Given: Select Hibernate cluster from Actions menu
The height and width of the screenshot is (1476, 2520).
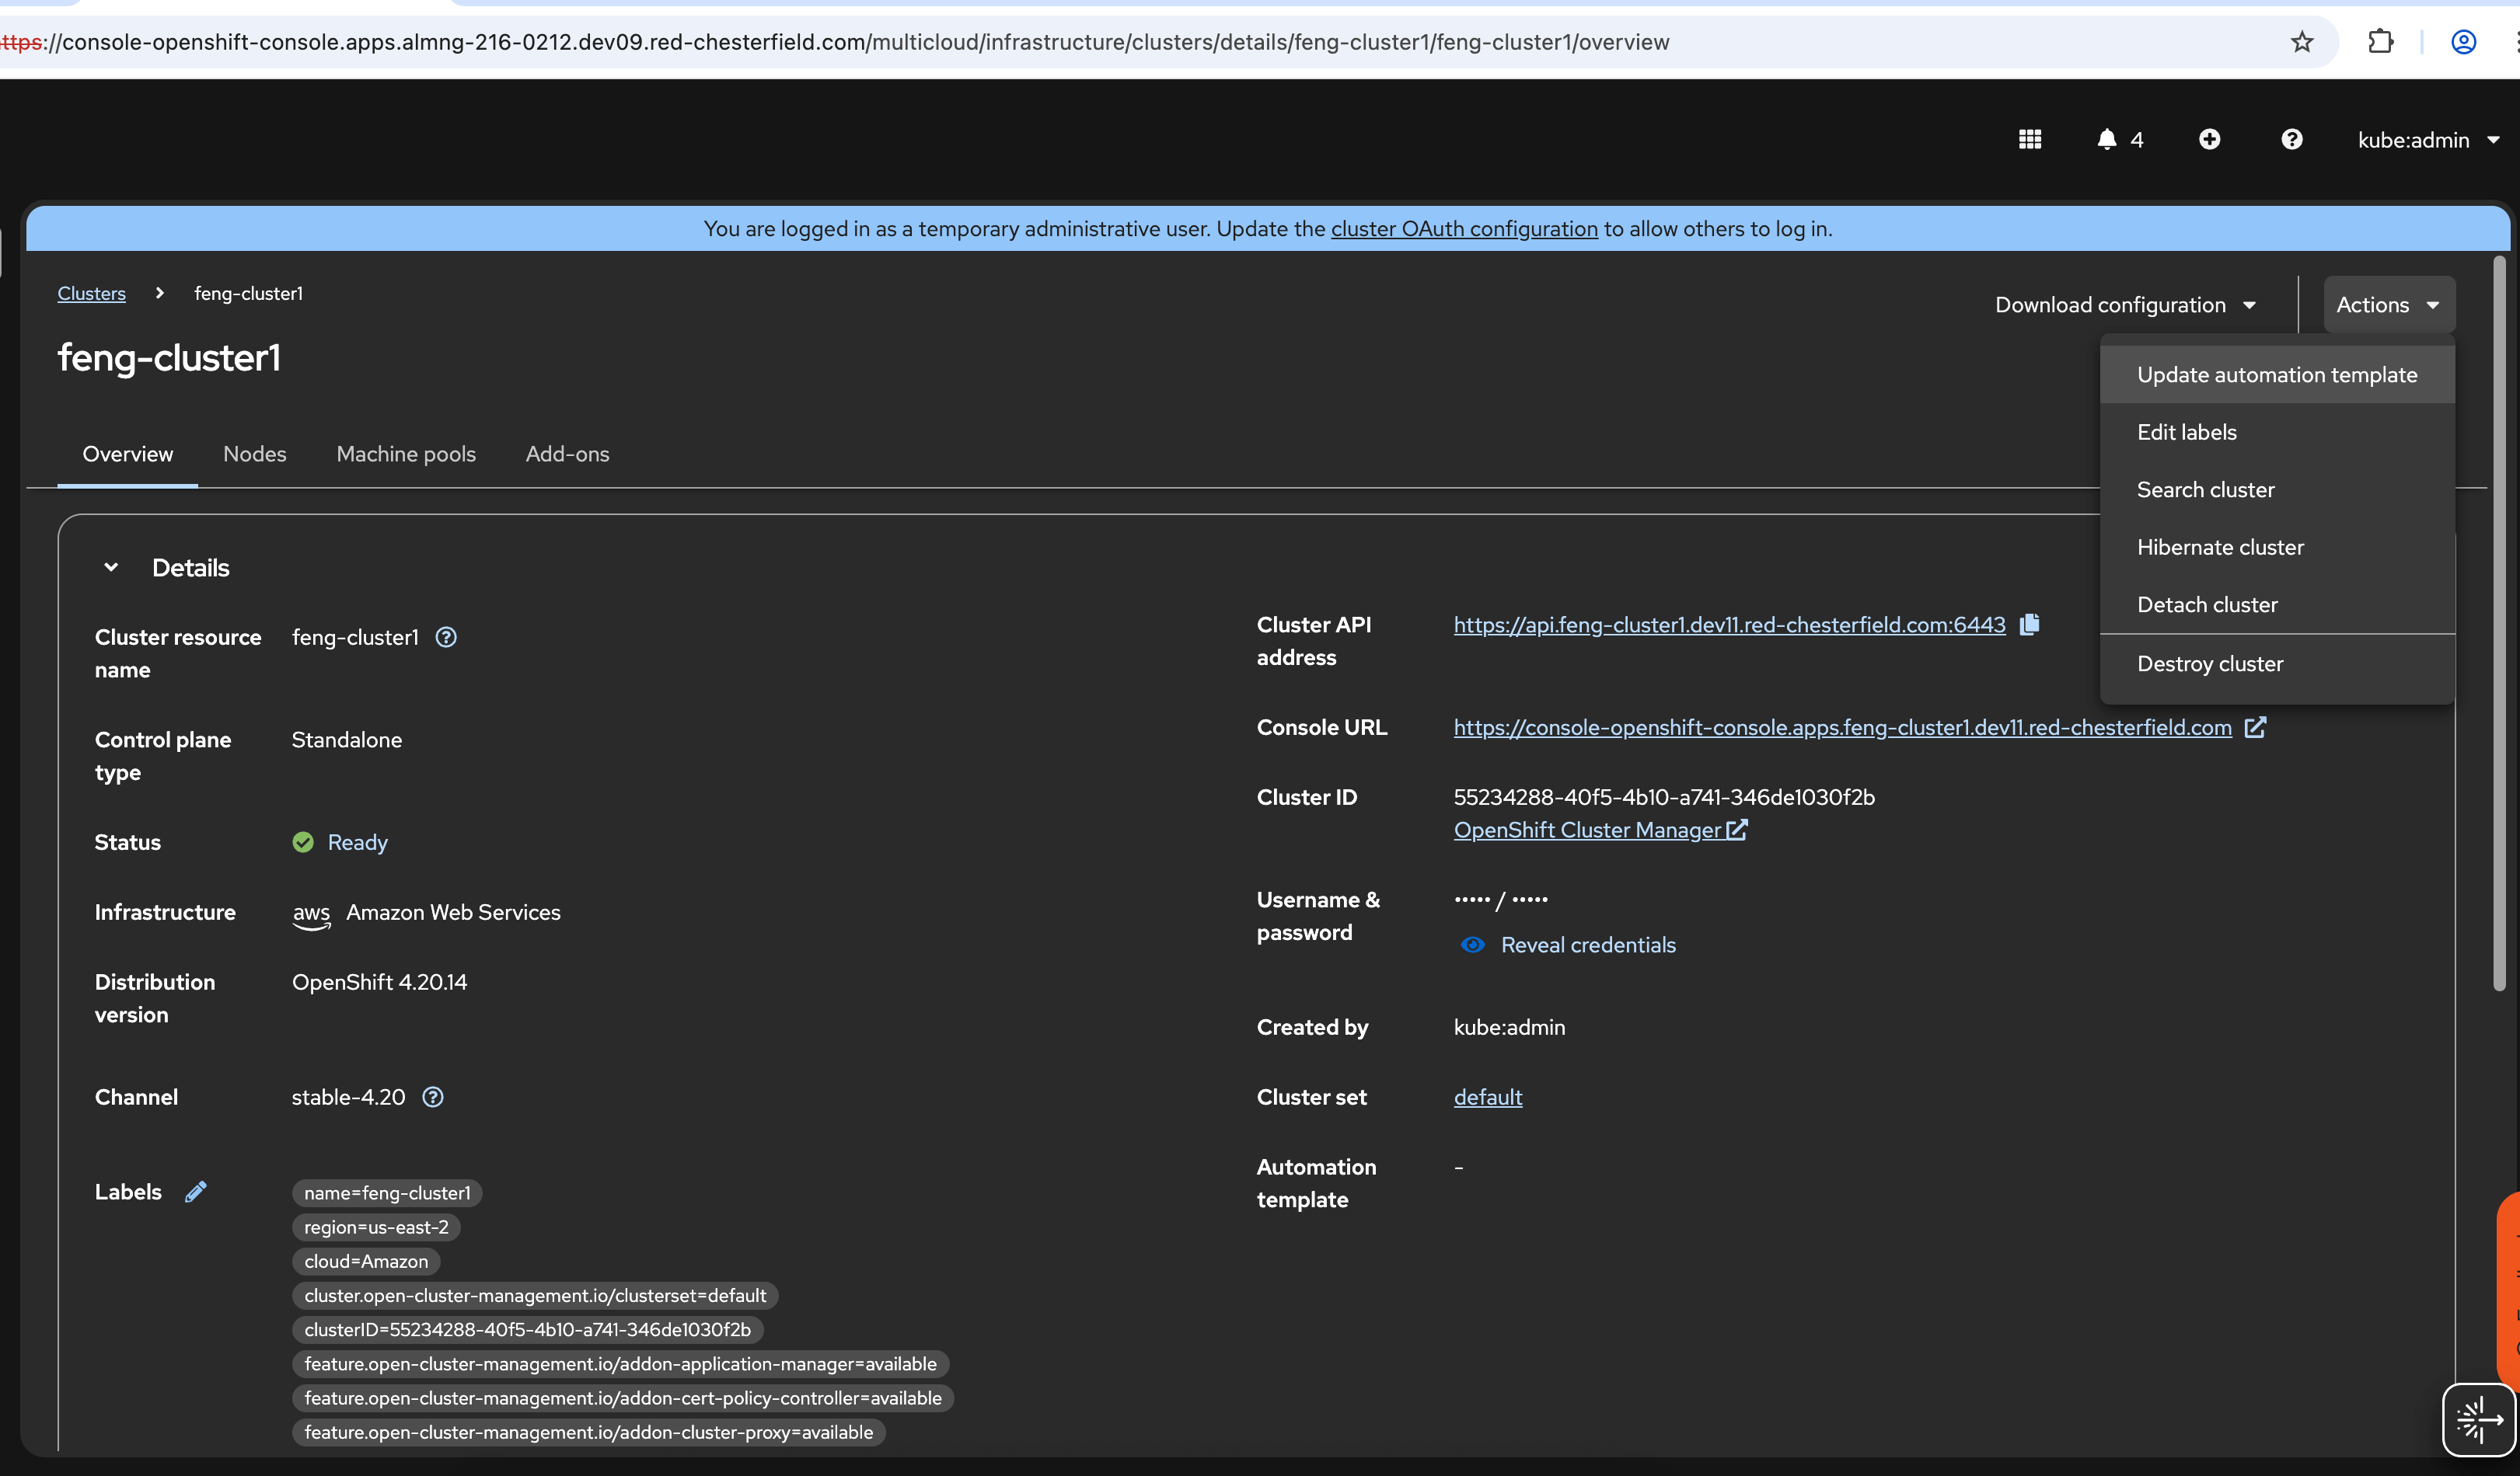Looking at the screenshot, I should pyautogui.click(x=2220, y=548).
